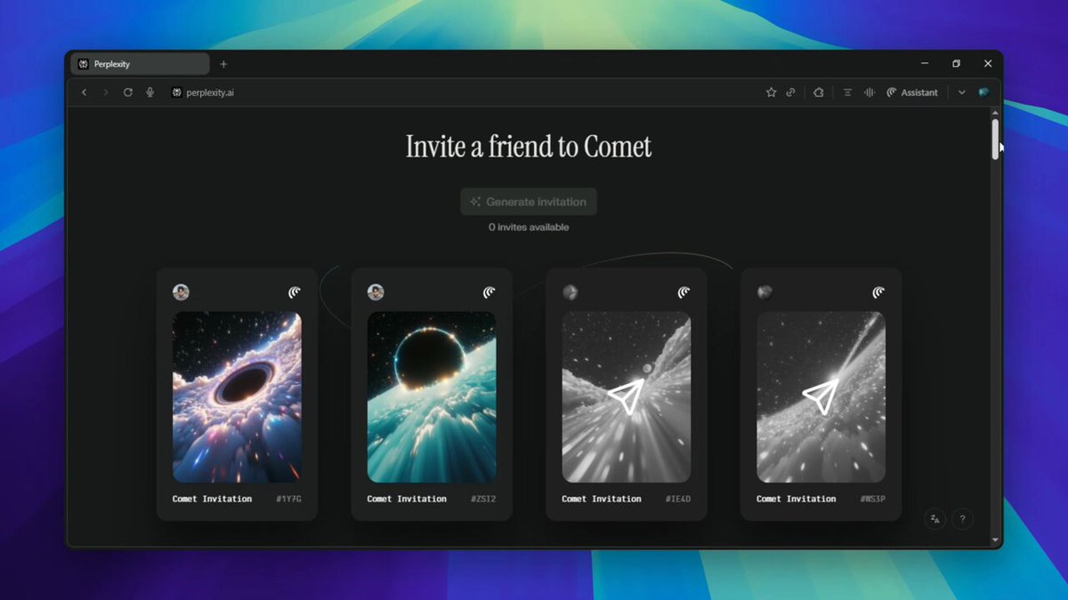Restore down the Comet browser window
1068x600 pixels.
pyautogui.click(x=956, y=64)
